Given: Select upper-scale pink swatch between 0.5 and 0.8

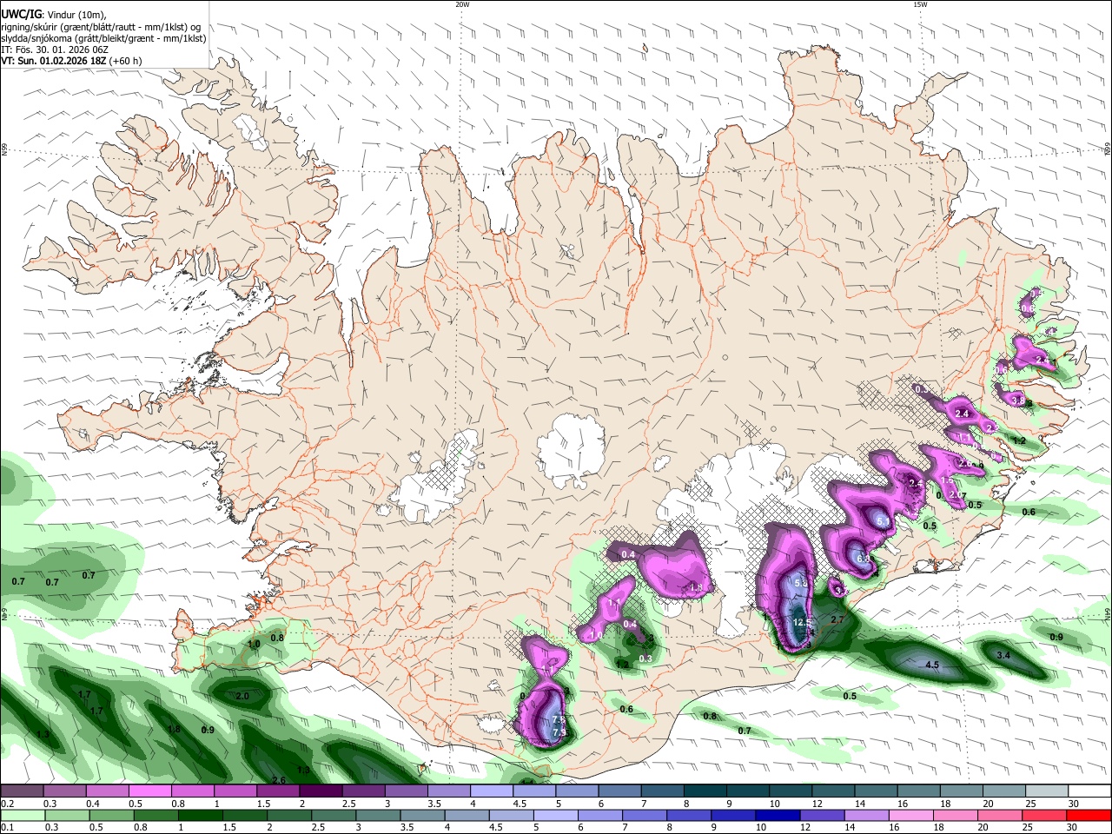Looking at the screenshot, I should coord(150,791).
